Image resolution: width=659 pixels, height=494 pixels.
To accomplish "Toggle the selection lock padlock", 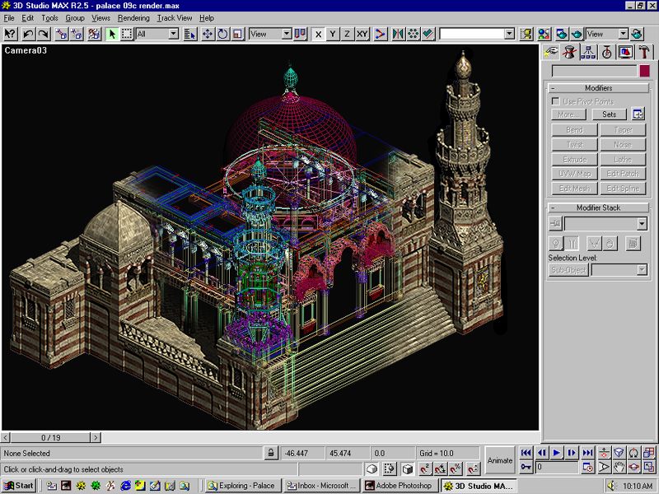I will pos(271,453).
